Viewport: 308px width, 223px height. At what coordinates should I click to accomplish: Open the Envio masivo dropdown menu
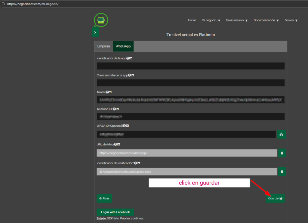pyautogui.click(x=237, y=20)
